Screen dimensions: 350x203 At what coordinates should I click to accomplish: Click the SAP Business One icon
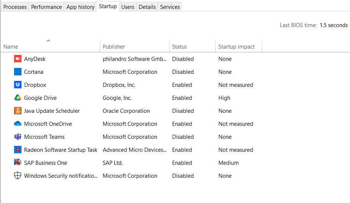18,162
